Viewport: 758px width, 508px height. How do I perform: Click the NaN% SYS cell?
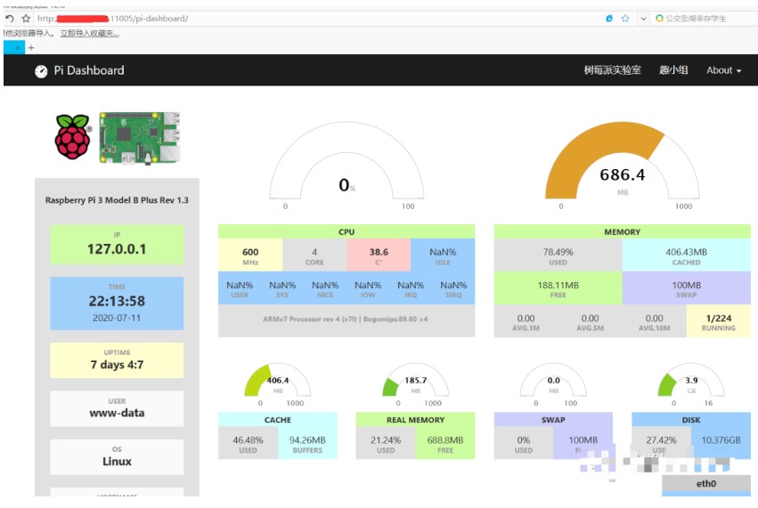click(x=282, y=288)
